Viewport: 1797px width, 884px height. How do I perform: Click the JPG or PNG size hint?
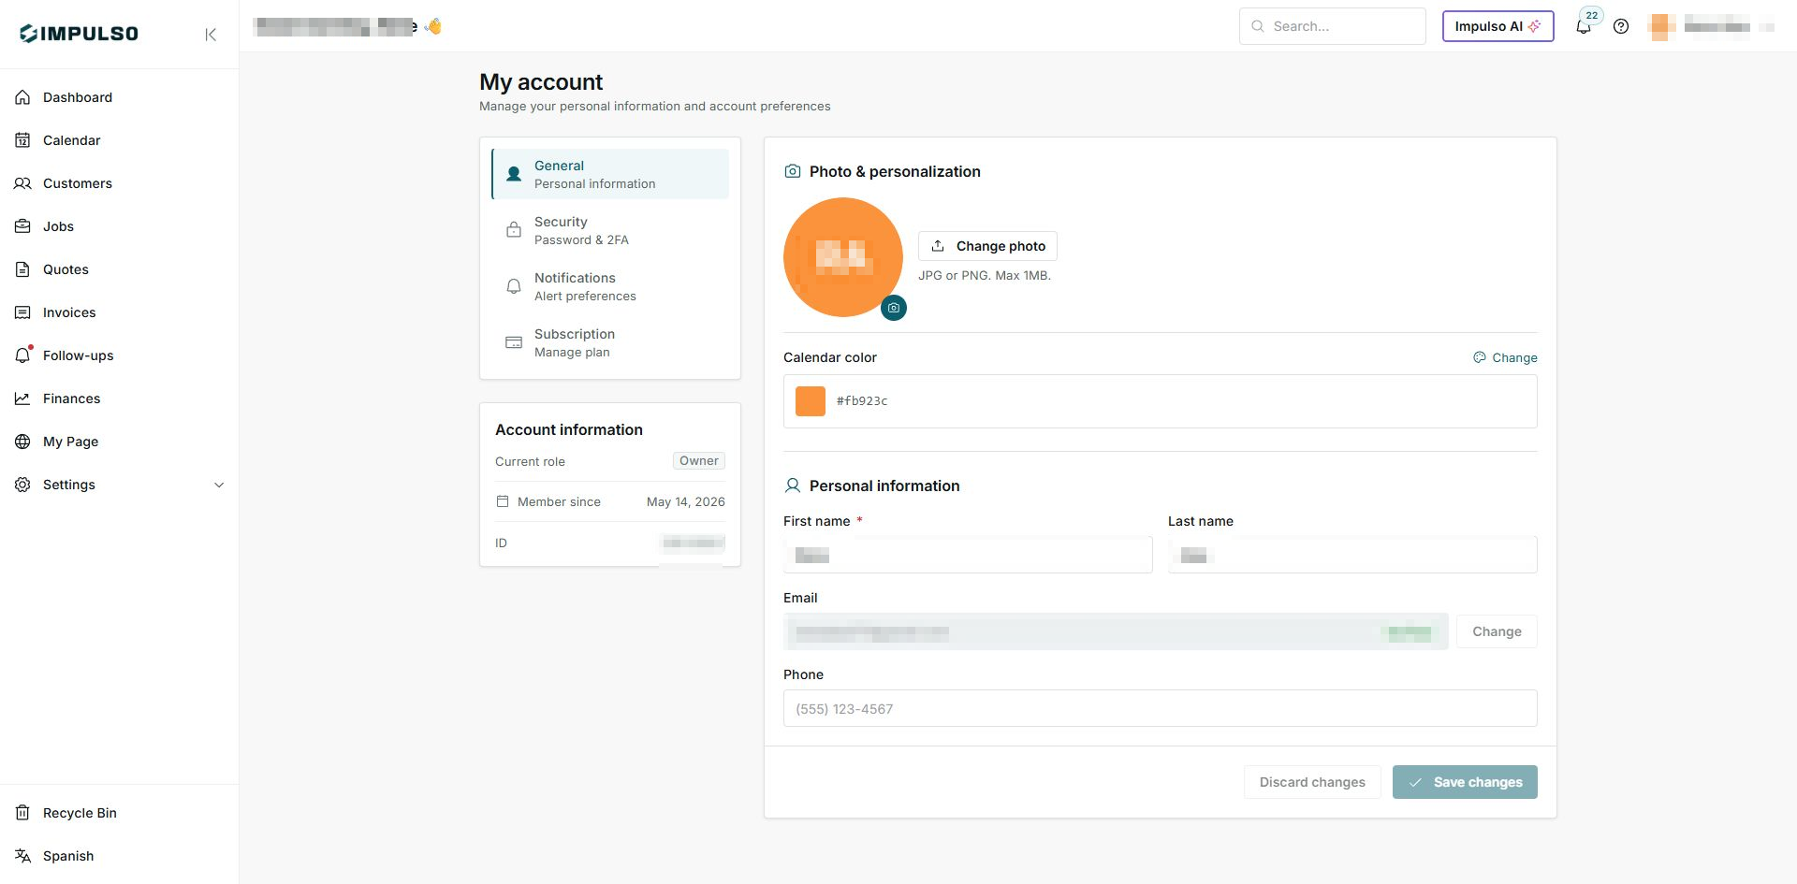[x=985, y=276]
